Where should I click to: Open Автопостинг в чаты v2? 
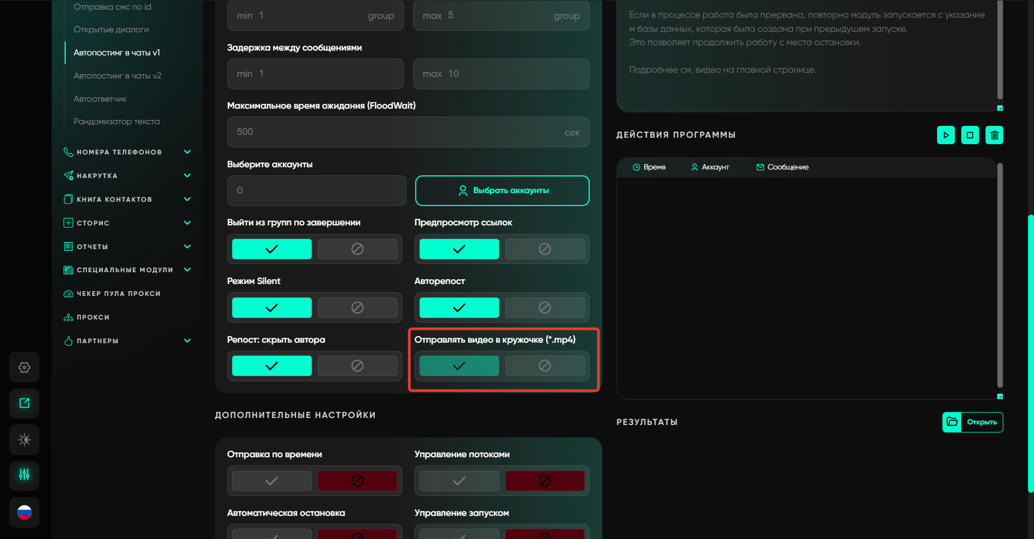point(117,76)
